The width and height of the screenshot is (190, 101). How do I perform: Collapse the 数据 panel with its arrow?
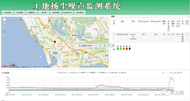(188, 16)
